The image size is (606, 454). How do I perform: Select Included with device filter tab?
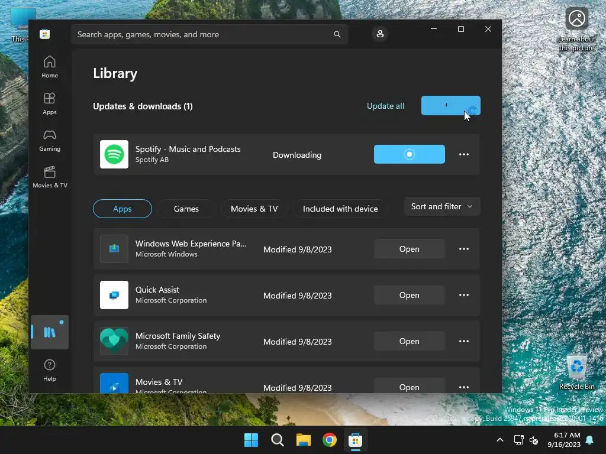(x=340, y=209)
